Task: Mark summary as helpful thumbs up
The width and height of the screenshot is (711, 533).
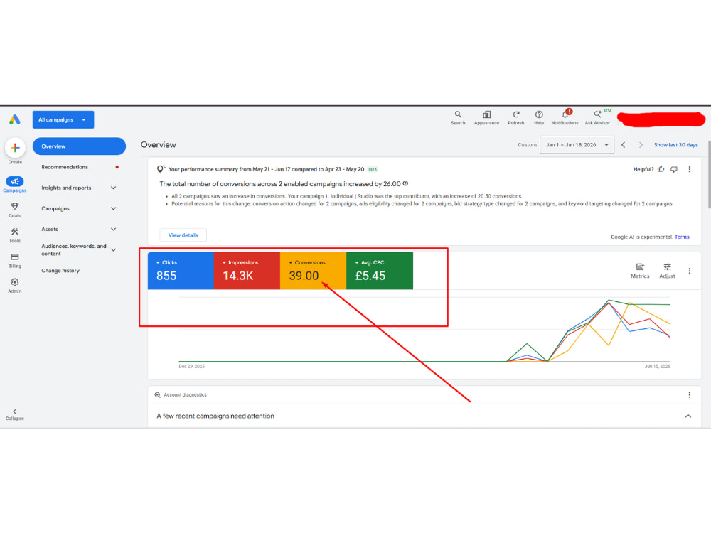Action: 661,169
